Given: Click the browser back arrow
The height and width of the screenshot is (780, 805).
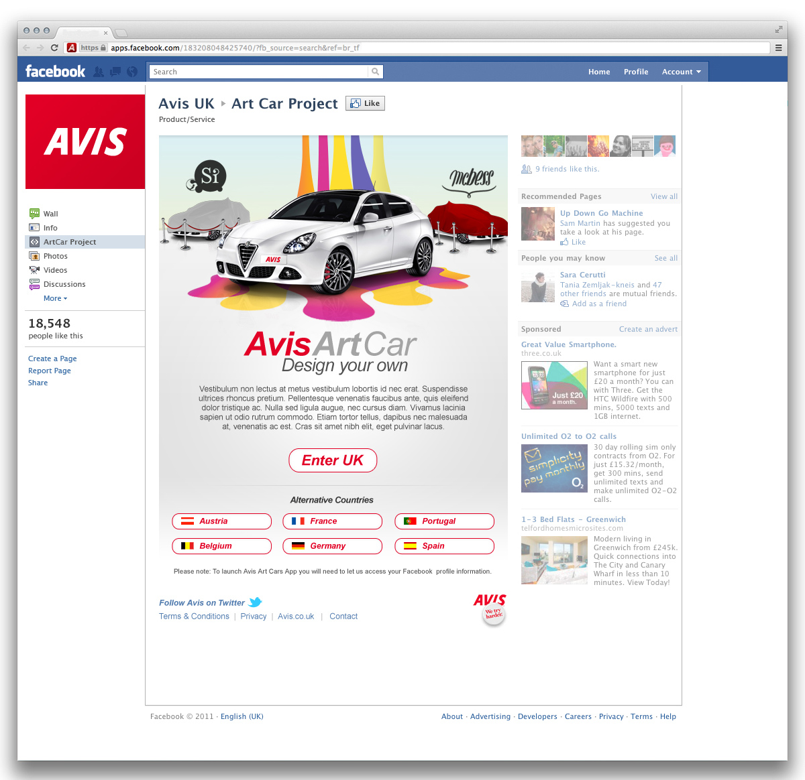Looking at the screenshot, I should click(x=26, y=48).
